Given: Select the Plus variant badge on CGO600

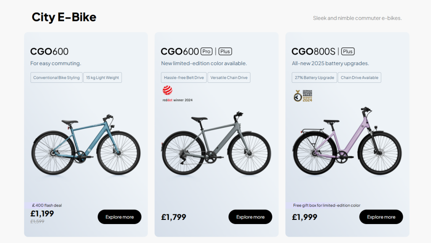Looking at the screenshot, I should click(x=225, y=51).
